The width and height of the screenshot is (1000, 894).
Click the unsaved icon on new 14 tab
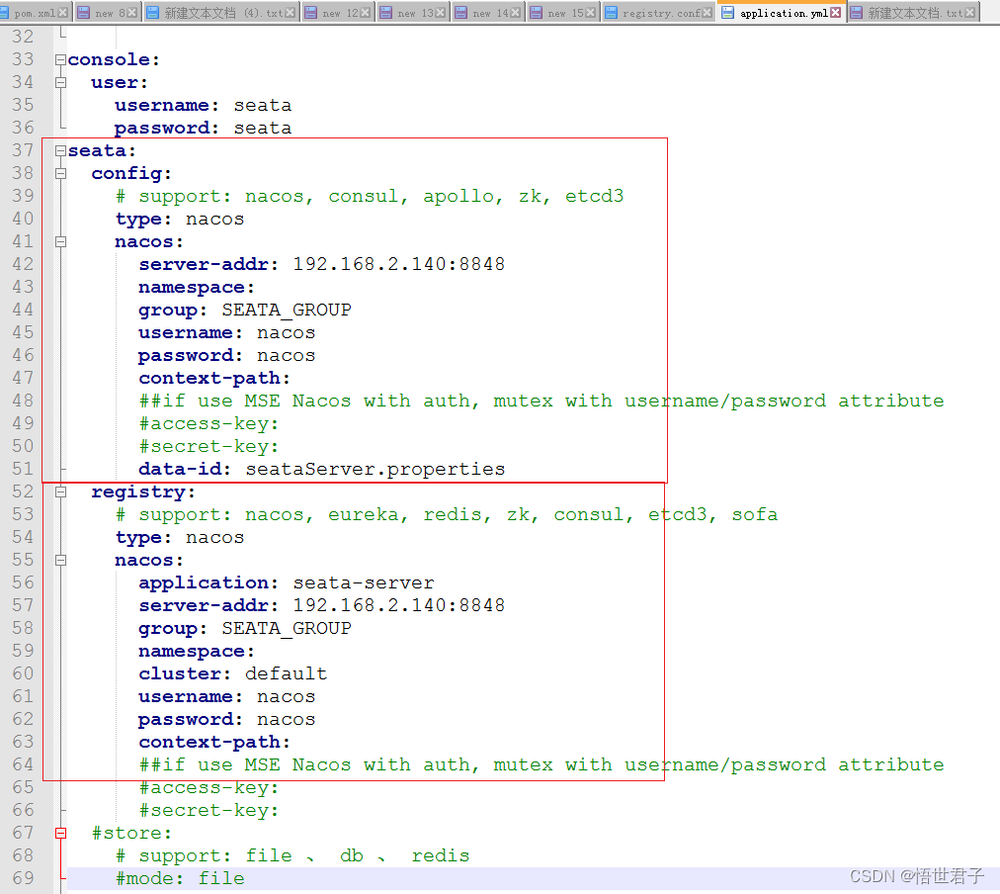click(461, 13)
